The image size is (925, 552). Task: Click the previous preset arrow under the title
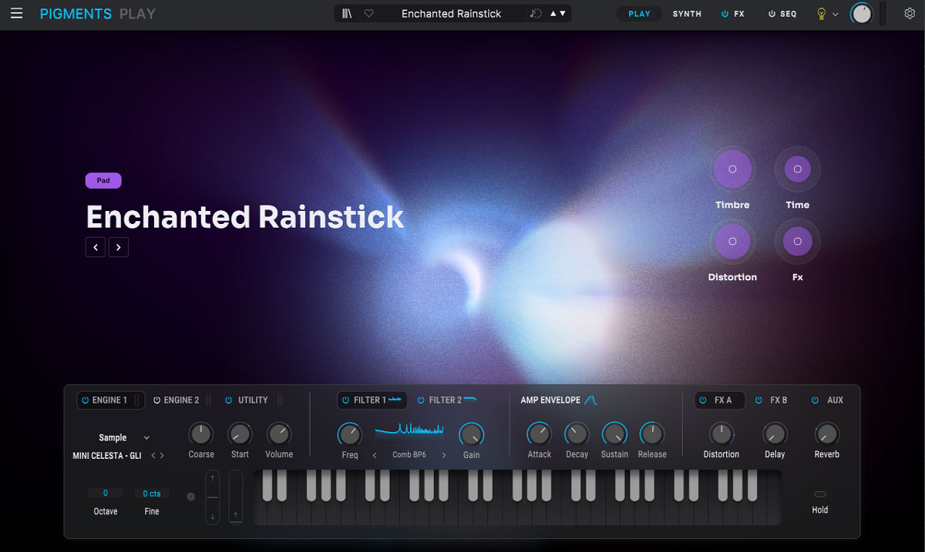(95, 247)
